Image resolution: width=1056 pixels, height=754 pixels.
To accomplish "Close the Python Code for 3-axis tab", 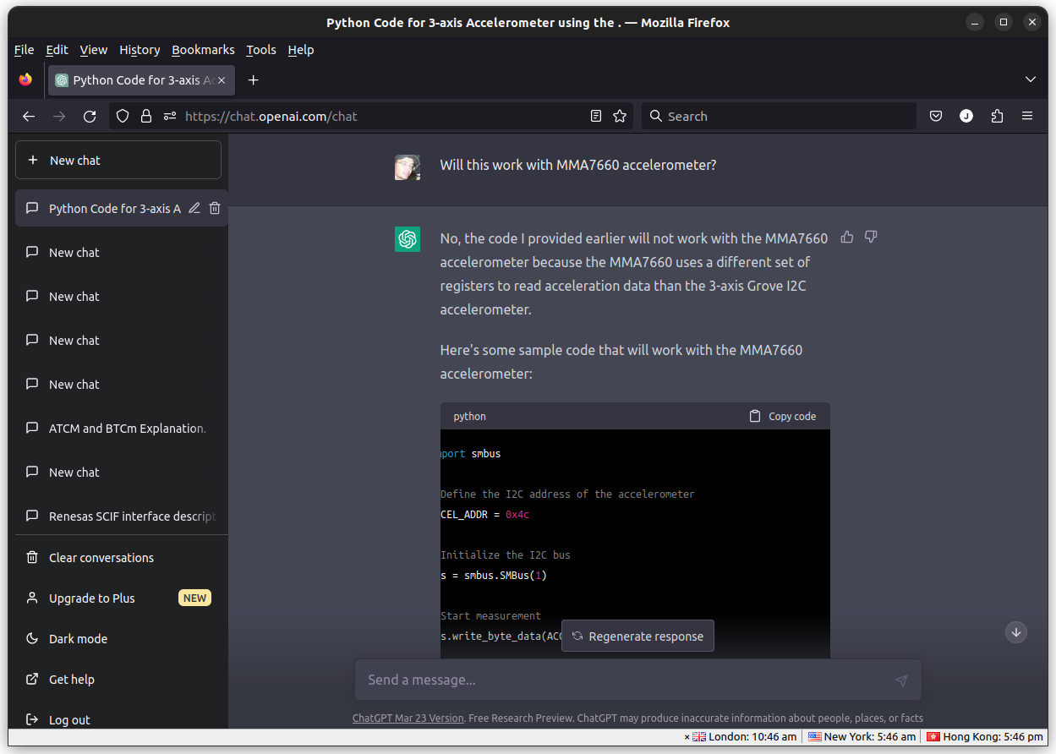I will (x=222, y=80).
